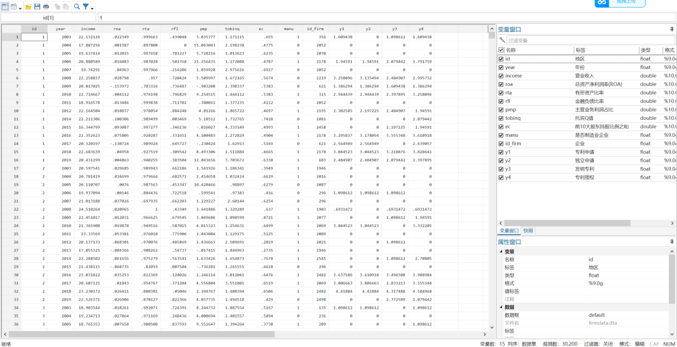Pin the 属性窗口 panel

(x=672, y=242)
